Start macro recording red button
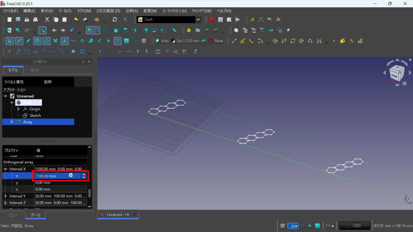 (211, 19)
